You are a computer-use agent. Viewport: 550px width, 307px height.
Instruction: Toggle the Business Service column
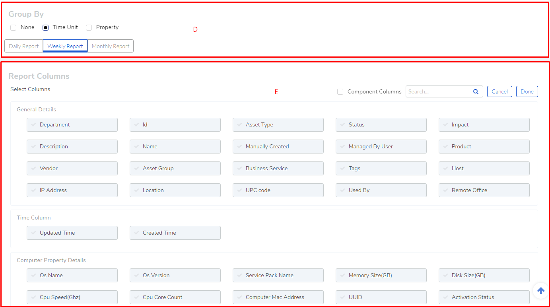pos(278,168)
